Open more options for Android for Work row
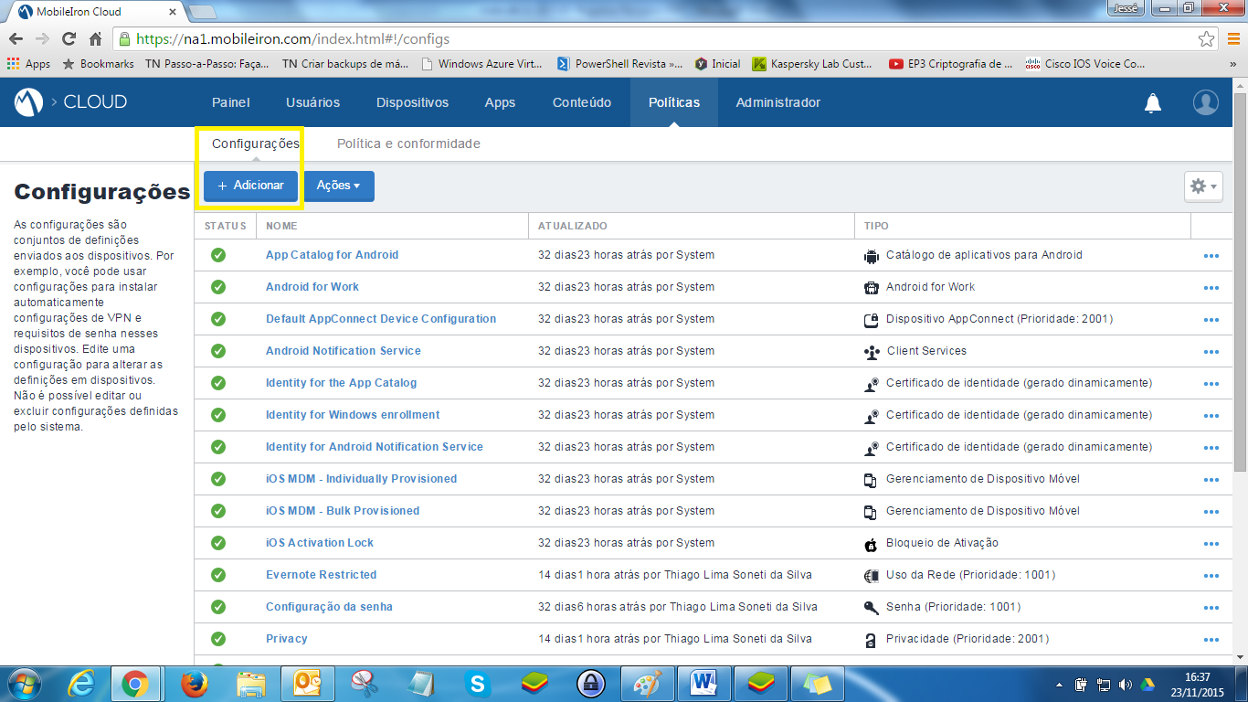The height and width of the screenshot is (702, 1248). (1211, 288)
